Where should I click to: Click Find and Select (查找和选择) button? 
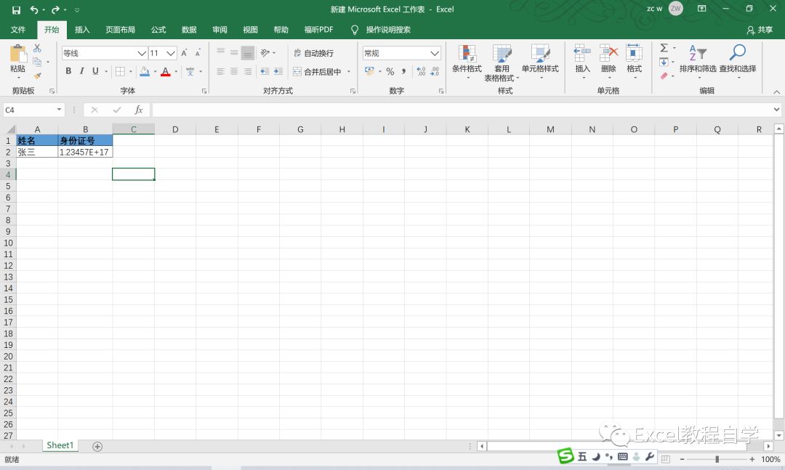click(x=738, y=60)
